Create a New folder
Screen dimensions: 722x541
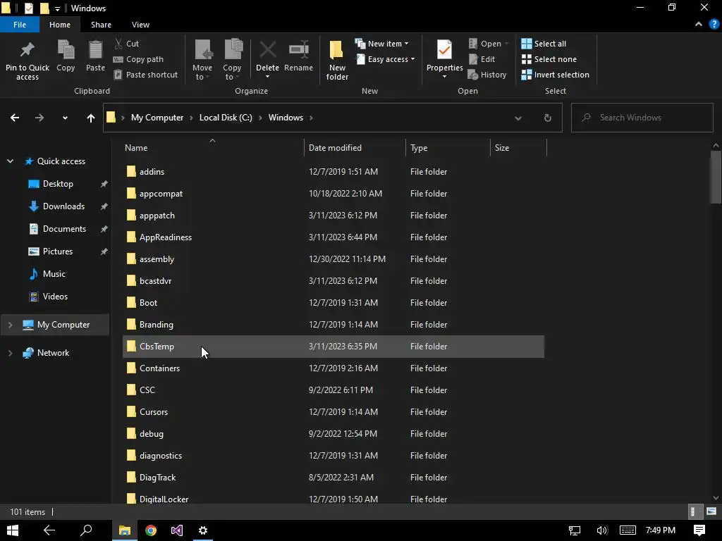(337, 60)
